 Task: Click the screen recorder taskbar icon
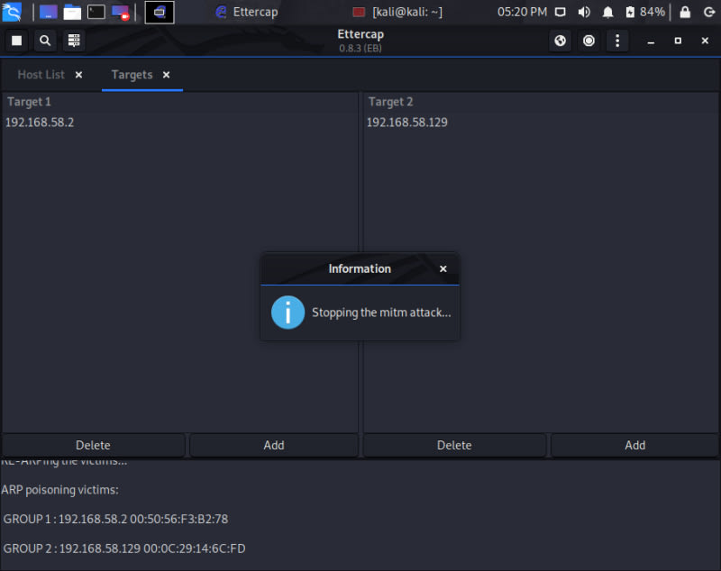pos(121,12)
